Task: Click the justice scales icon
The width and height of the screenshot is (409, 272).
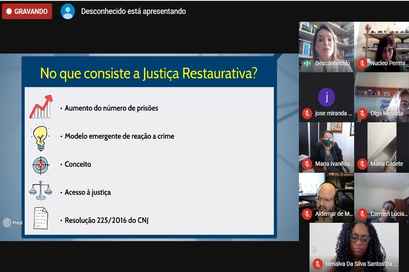Action: (x=40, y=191)
